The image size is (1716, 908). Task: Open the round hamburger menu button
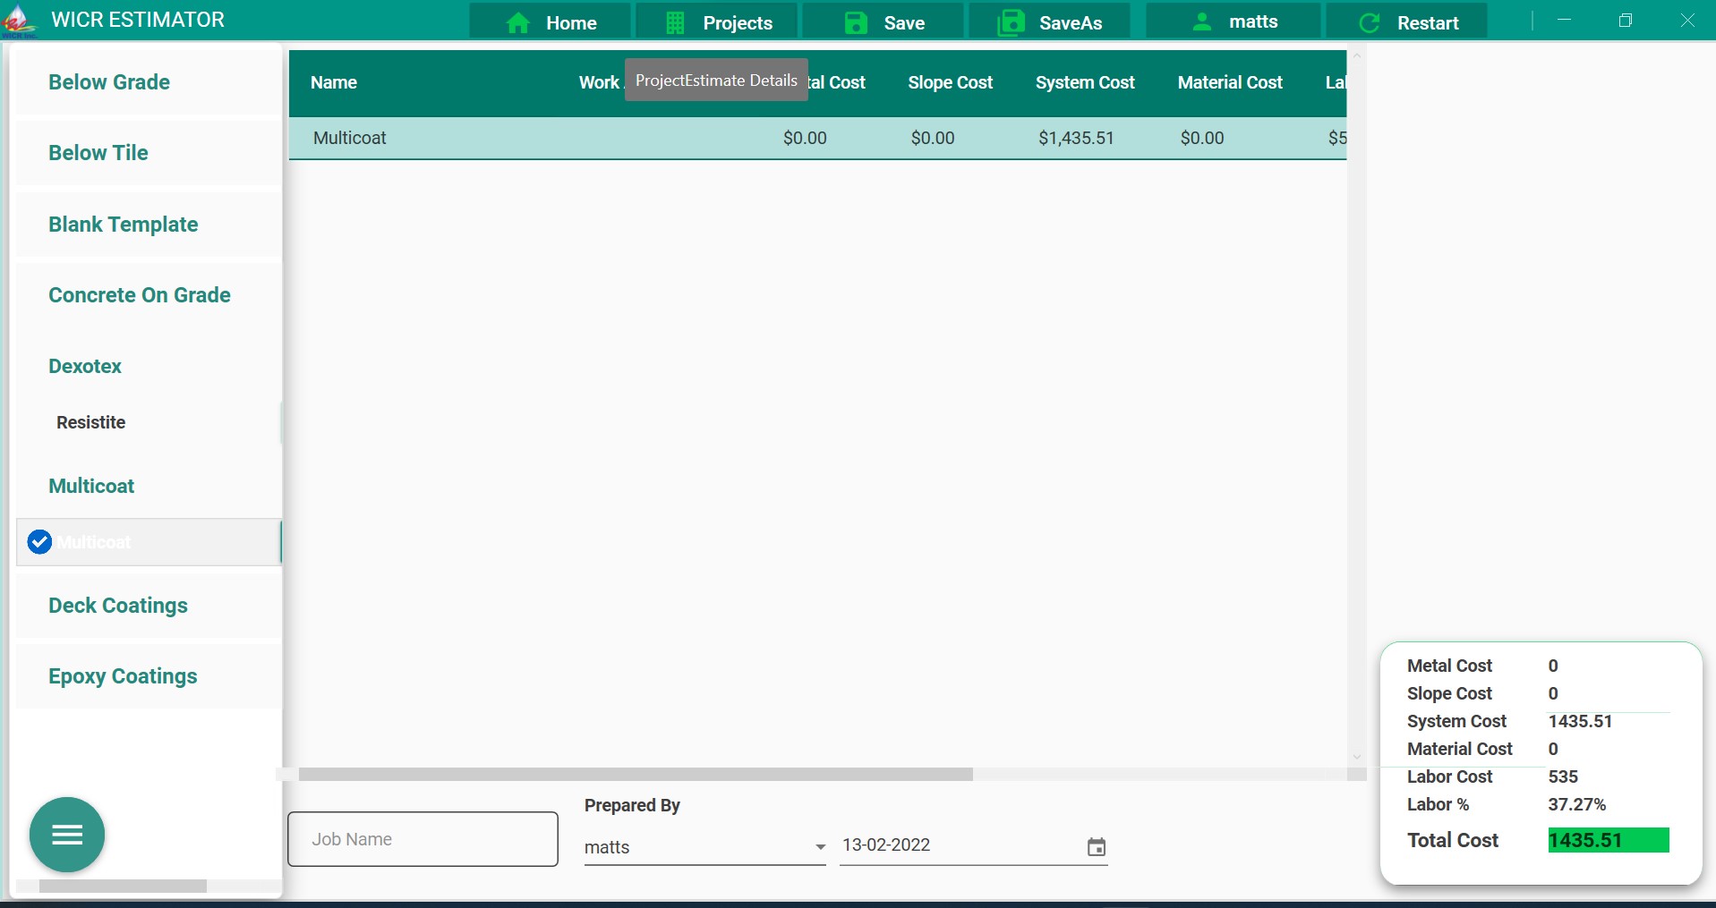click(x=67, y=835)
